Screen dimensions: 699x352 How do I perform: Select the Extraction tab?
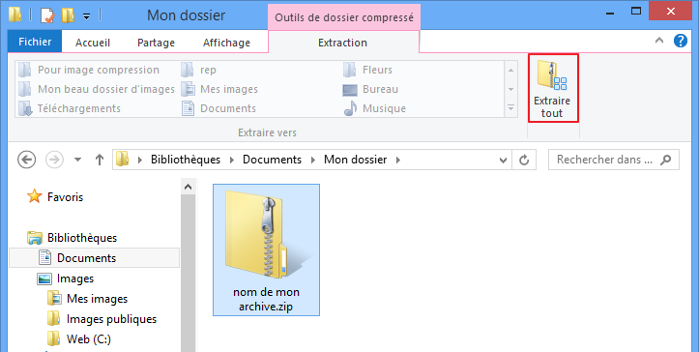pyautogui.click(x=343, y=43)
